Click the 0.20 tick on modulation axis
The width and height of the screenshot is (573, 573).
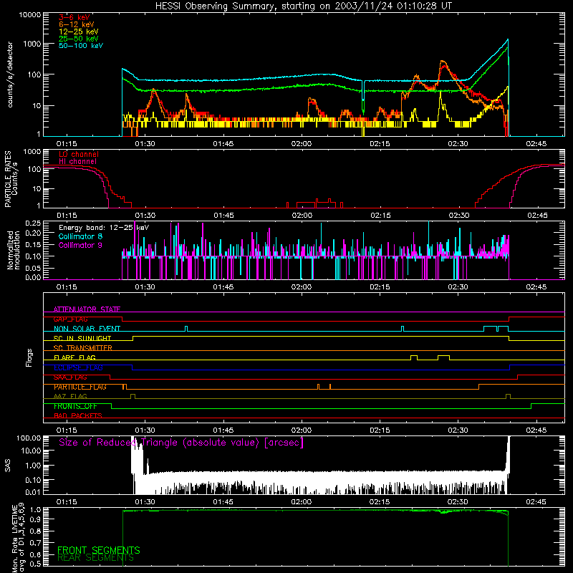[33, 233]
